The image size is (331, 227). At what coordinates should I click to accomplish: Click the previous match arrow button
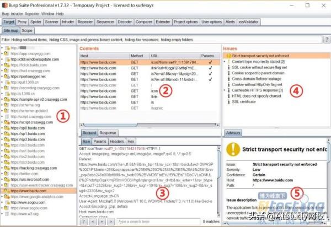93,221
